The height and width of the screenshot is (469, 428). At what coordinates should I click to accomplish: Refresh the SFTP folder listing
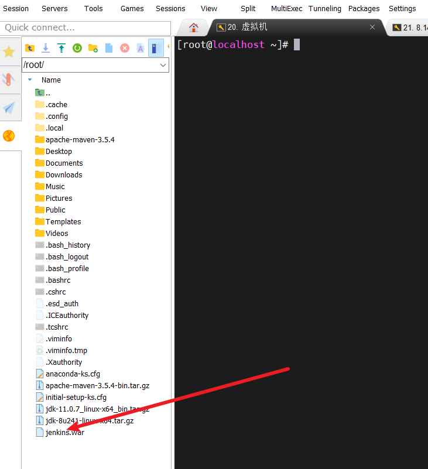(x=77, y=48)
